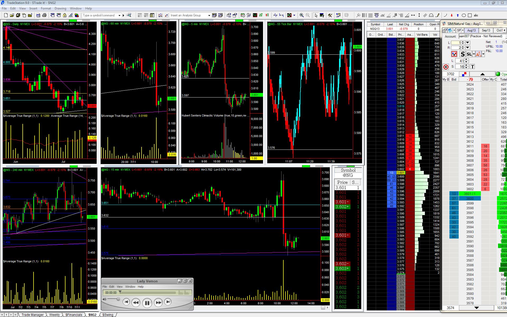Open the Help menu in Lady Vemon player

[x=140, y=287]
